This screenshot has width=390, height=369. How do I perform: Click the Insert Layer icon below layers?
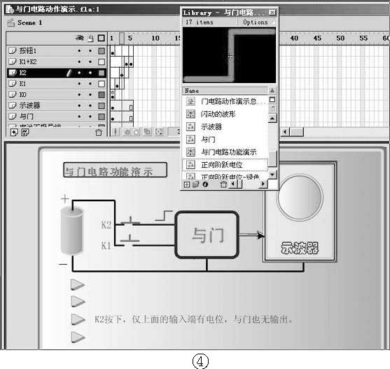coord(14,132)
